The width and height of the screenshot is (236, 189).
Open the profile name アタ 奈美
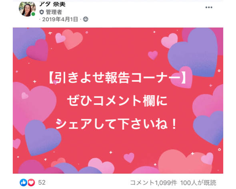coord(52,4)
